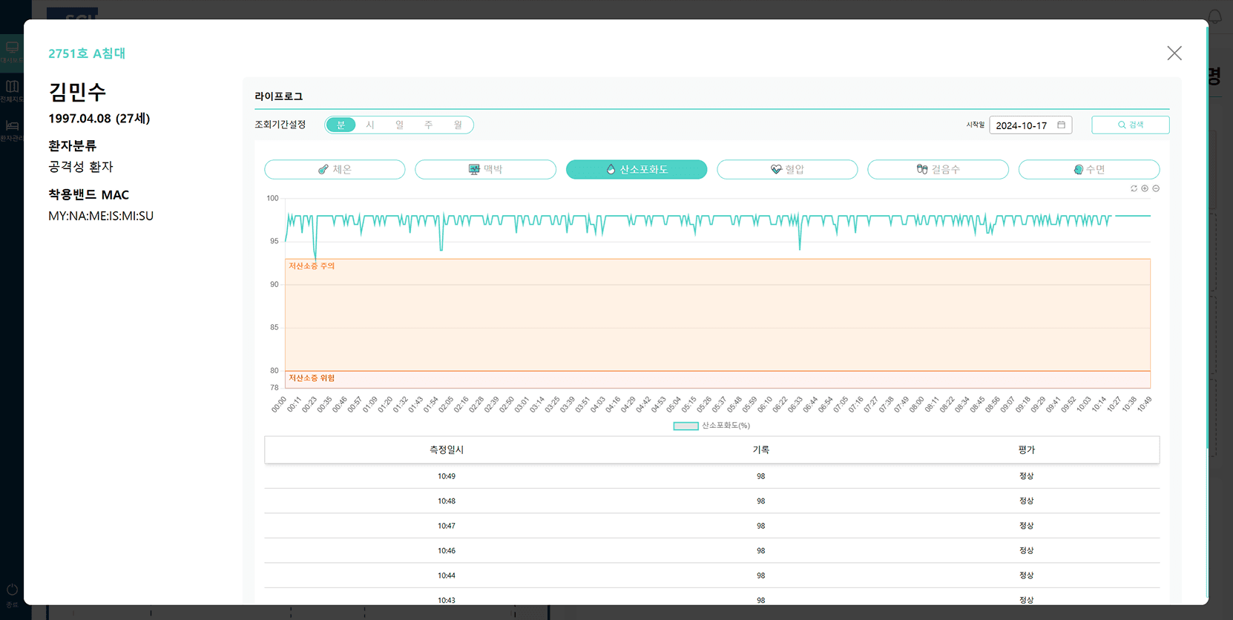
Task: Open 대시보드 in the left sidebar
Action: coord(12,52)
